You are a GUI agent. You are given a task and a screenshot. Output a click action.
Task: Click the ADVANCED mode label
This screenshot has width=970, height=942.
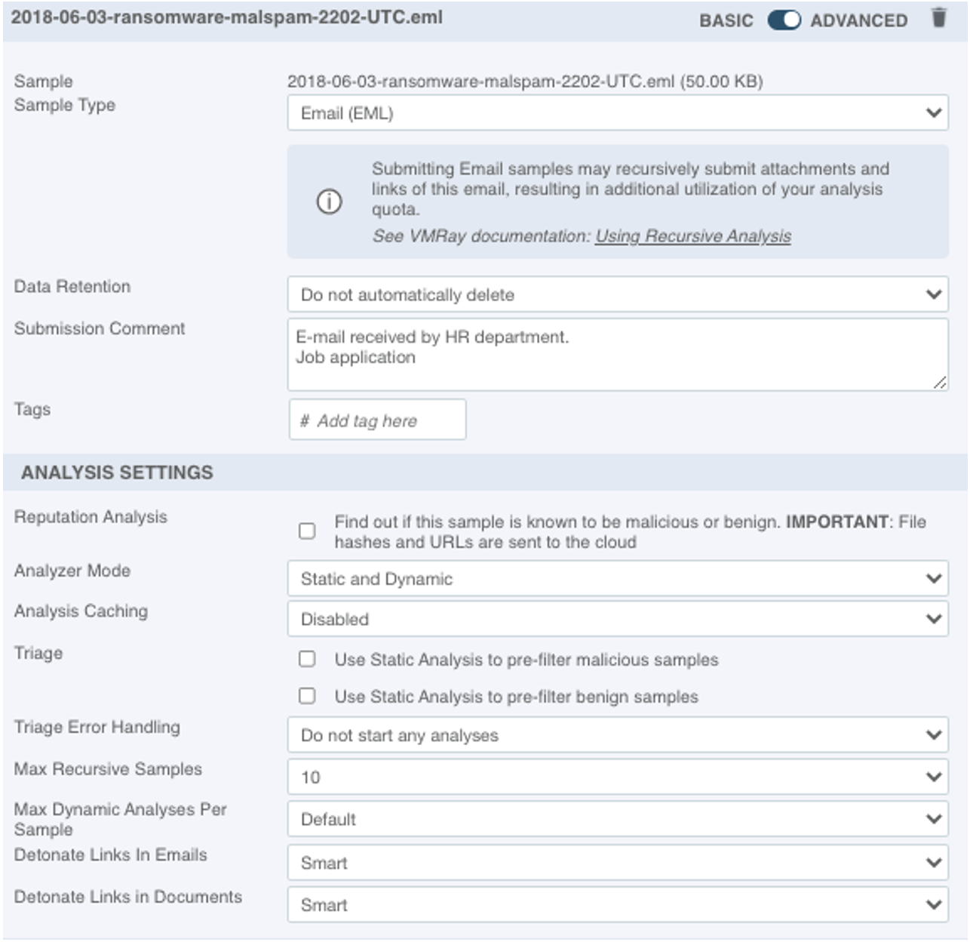click(x=858, y=21)
